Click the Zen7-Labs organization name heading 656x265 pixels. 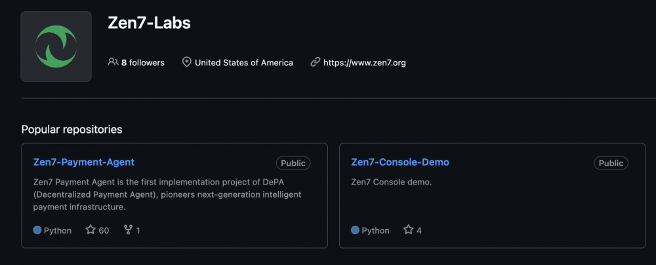[x=149, y=23]
